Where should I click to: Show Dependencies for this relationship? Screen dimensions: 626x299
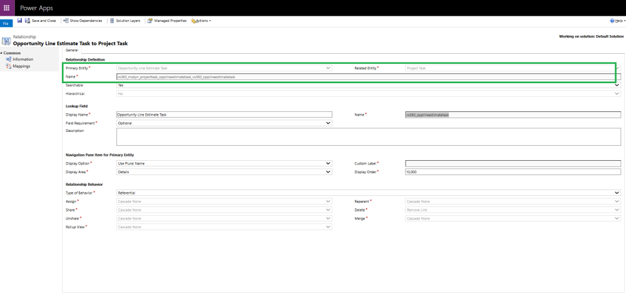tap(83, 21)
